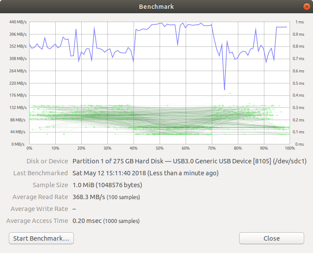
Task: Click the '132 MB/s' axis label
Action: click(x=18, y=108)
